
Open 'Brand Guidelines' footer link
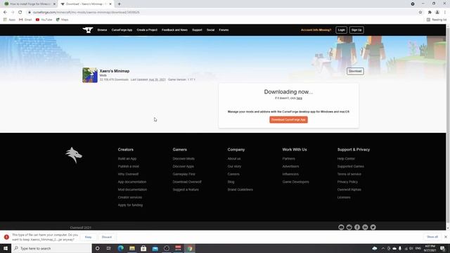point(240,190)
